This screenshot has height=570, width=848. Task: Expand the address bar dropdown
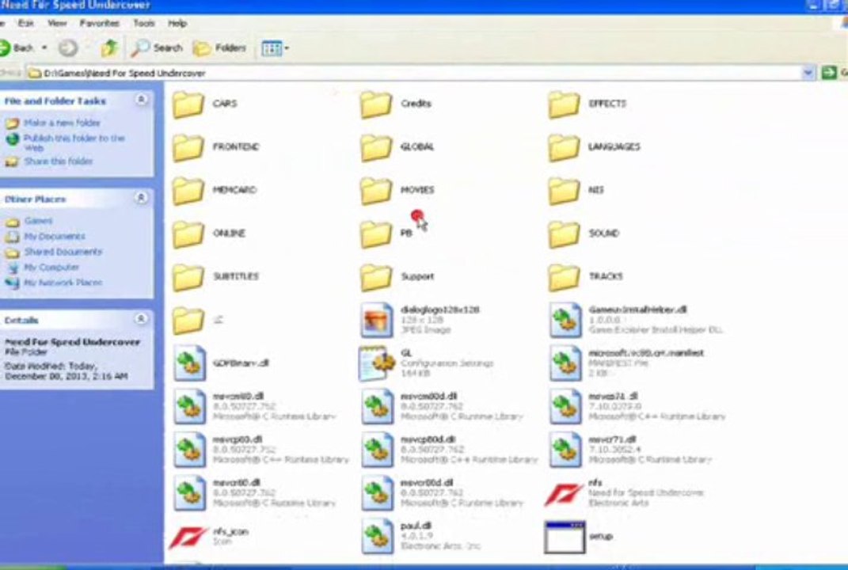808,73
